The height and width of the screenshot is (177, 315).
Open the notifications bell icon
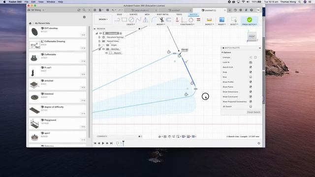click(x=246, y=10)
